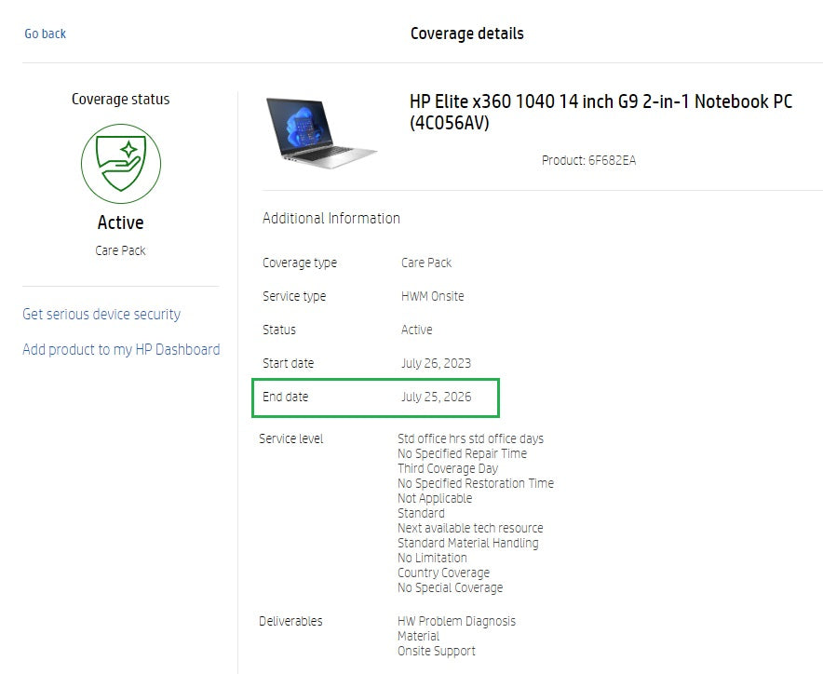This screenshot has width=823, height=674.
Task: Click Care Pack text under Active status
Action: click(x=121, y=250)
